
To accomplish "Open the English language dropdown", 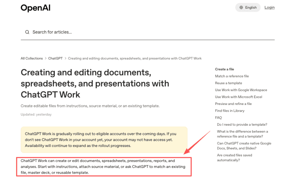I will click(248, 7).
